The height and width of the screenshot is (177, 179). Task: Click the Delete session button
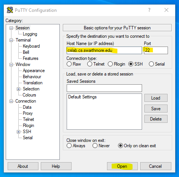click(156, 119)
